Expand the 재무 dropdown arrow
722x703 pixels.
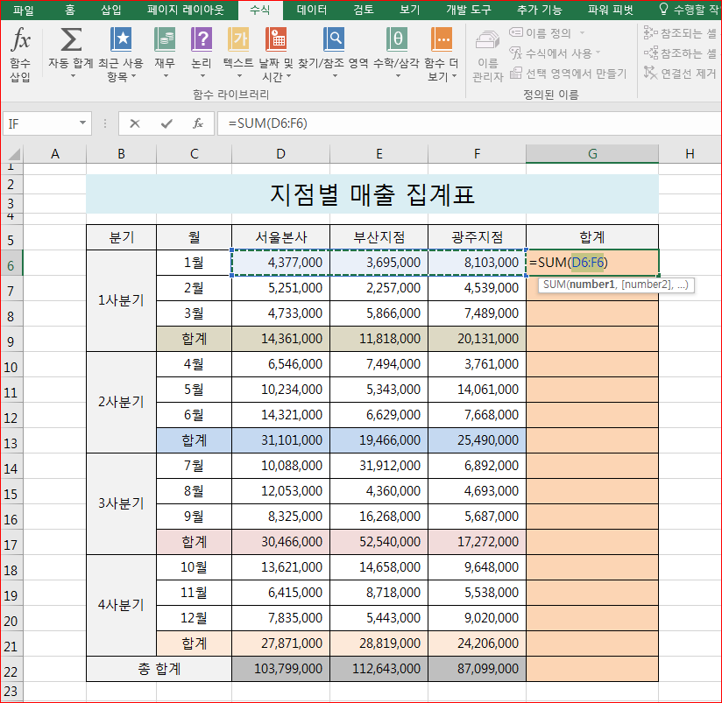(x=166, y=76)
